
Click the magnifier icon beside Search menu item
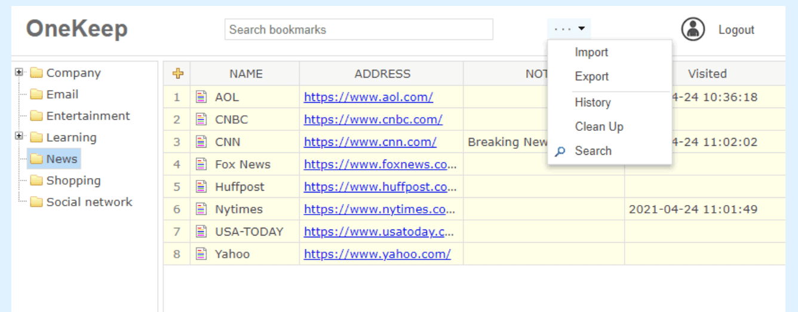[560, 151]
